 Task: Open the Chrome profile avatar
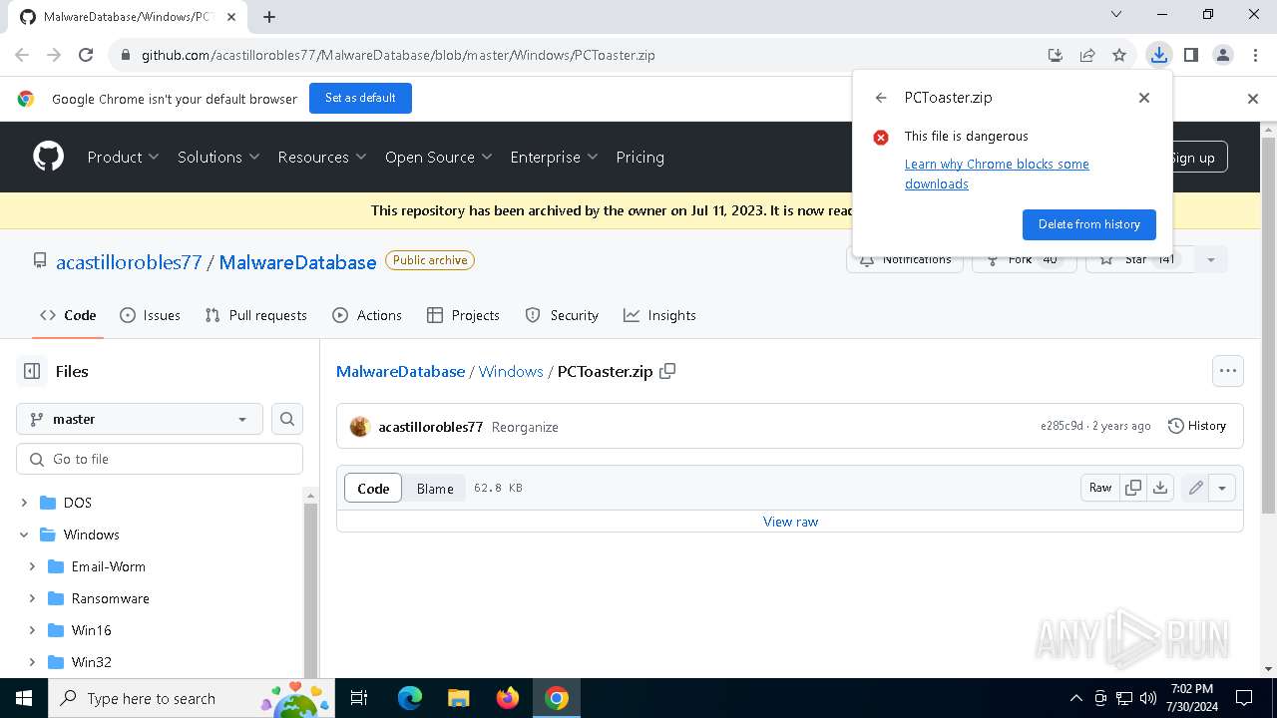(x=1222, y=55)
